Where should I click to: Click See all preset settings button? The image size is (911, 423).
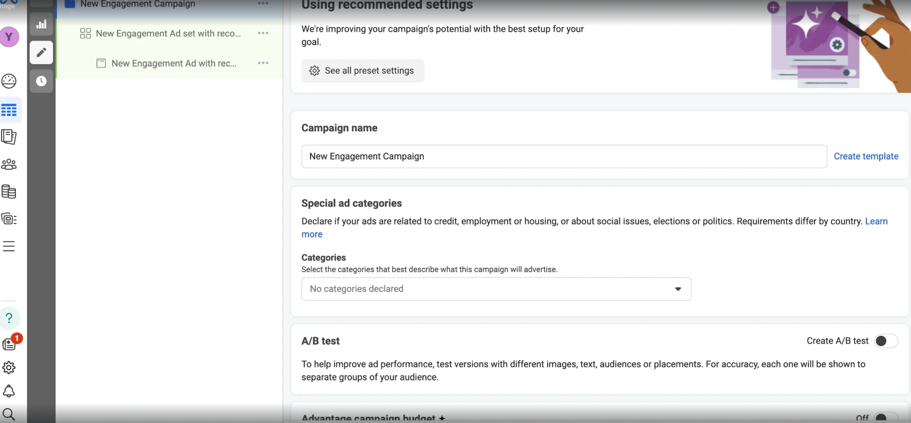pos(363,71)
